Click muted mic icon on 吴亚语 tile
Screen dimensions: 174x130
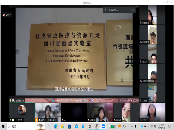coord(141,100)
